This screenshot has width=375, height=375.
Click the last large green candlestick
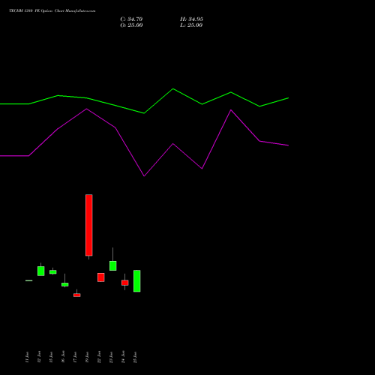tap(137, 281)
